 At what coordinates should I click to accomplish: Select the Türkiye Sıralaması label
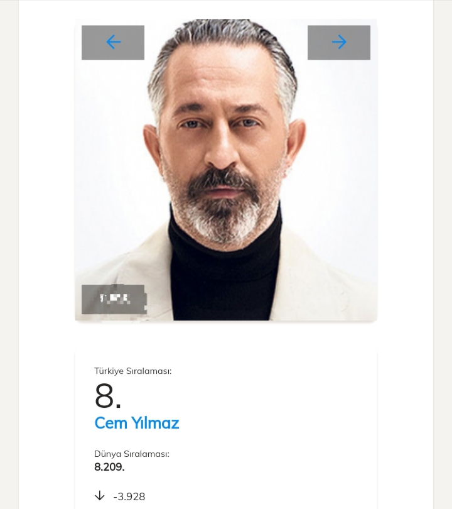point(133,371)
